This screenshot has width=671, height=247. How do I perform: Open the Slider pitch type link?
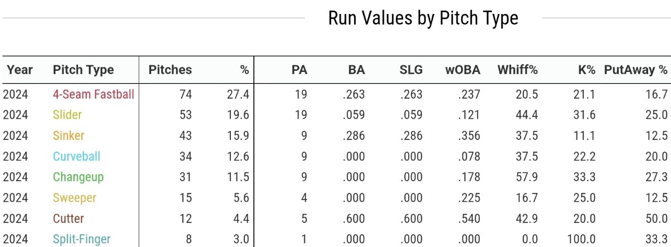click(x=67, y=115)
